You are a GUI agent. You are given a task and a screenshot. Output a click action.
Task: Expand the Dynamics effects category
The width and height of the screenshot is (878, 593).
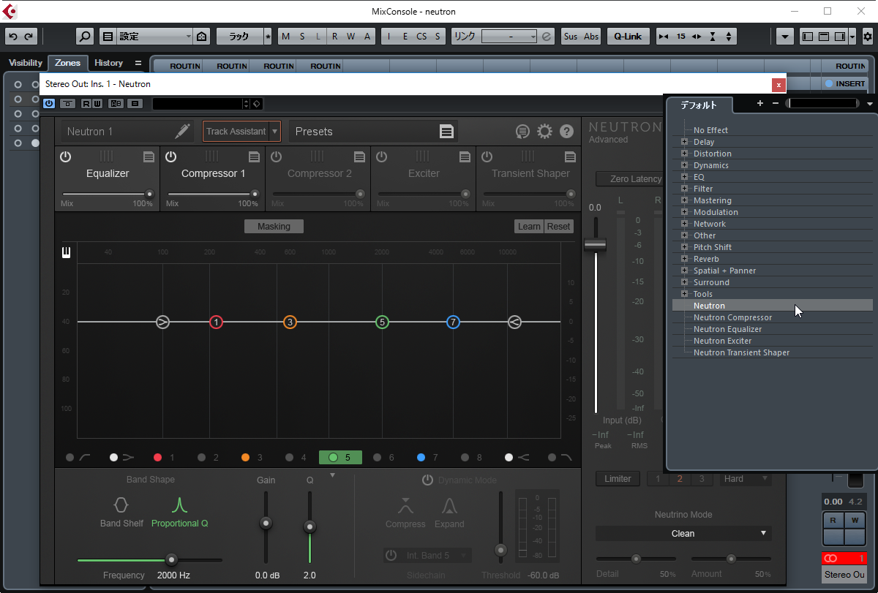(685, 165)
